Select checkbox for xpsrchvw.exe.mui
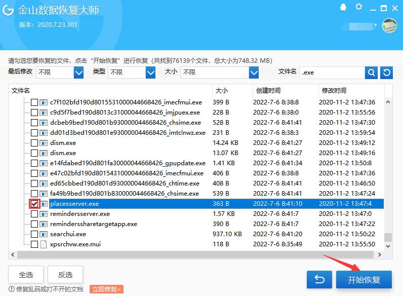Viewport: 403px width, 296px height. pos(34,244)
